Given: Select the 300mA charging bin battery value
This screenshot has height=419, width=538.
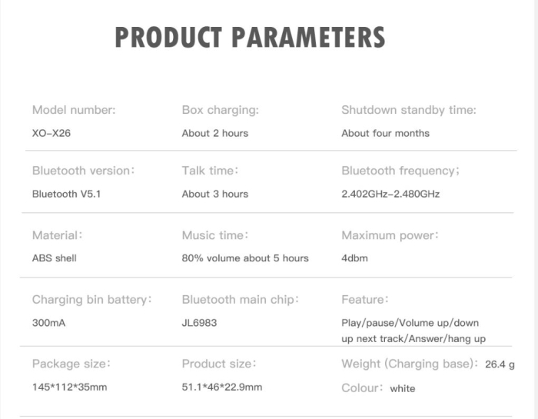Looking at the screenshot, I should coord(48,322).
